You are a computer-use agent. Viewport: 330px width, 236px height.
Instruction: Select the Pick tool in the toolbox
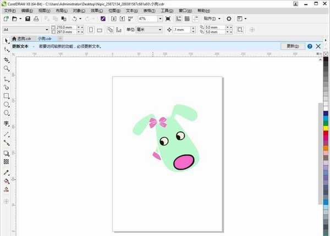[6, 40]
